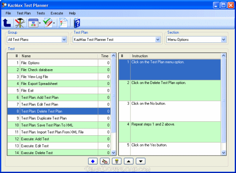
Task: Open the File menu
Action: click(x=8, y=13)
